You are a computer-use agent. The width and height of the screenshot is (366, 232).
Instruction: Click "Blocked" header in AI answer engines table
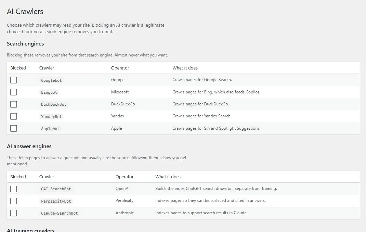(x=18, y=177)
